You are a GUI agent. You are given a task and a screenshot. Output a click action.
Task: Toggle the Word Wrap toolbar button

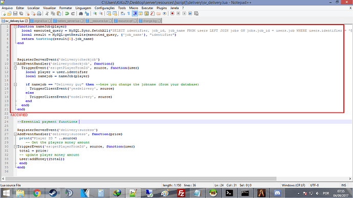click(x=123, y=13)
